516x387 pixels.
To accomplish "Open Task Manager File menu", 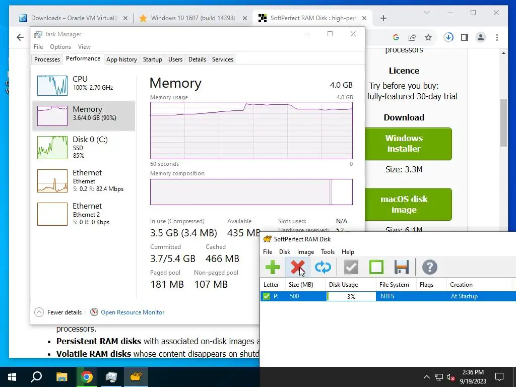I will (x=38, y=47).
